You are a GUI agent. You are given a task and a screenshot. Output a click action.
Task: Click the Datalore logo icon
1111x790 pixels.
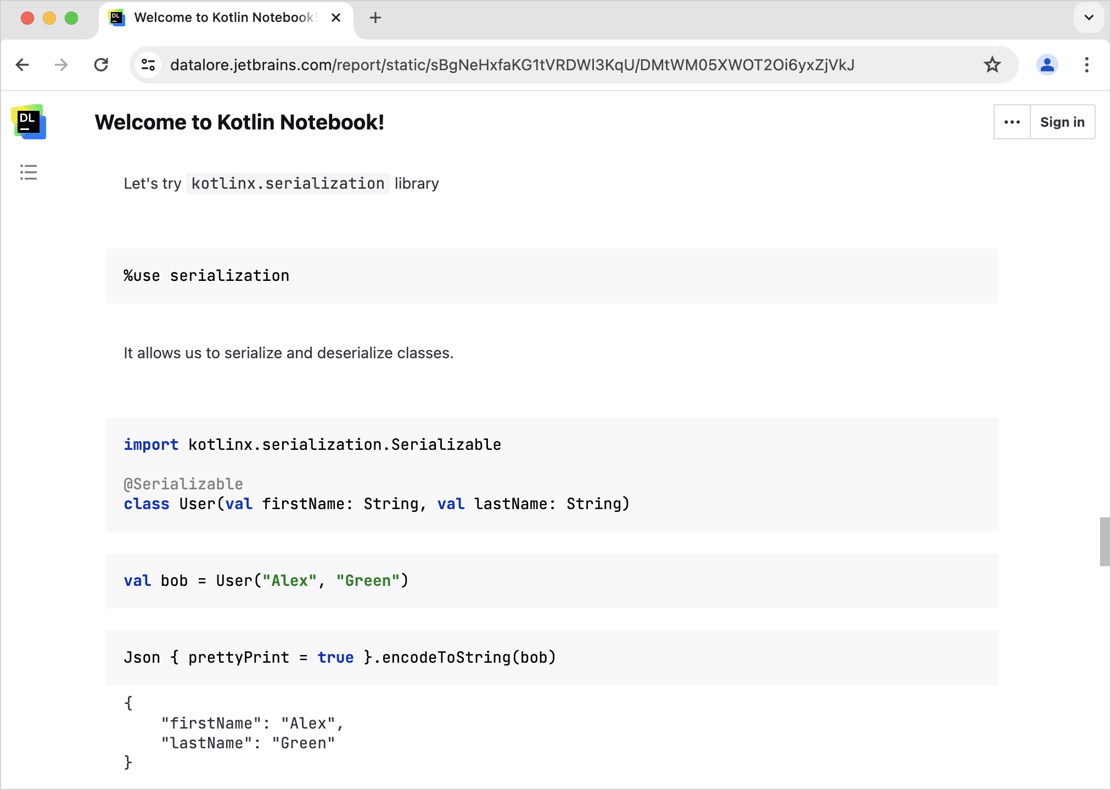click(x=29, y=122)
